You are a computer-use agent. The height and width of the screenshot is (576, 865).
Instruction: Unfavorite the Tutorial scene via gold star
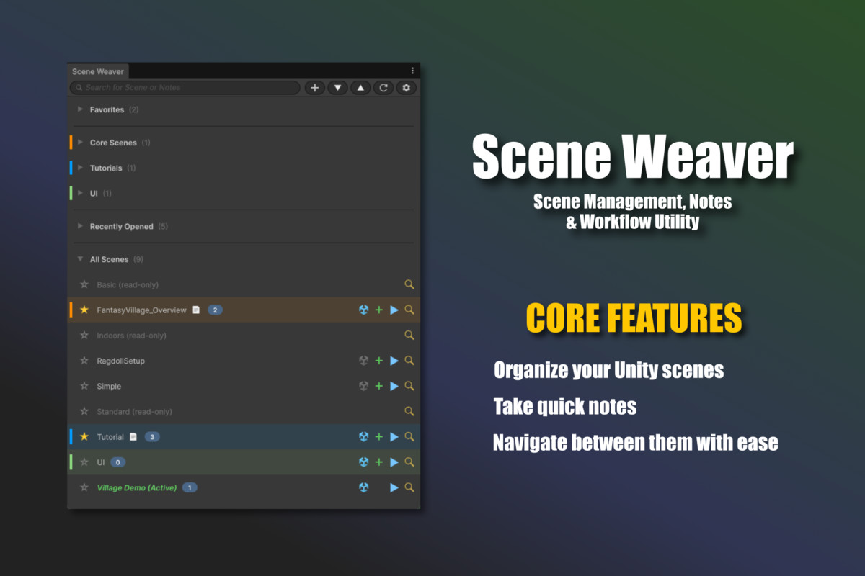pos(84,437)
